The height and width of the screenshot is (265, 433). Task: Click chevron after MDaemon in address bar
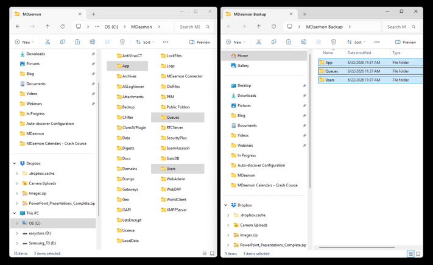pyautogui.click(x=159, y=27)
